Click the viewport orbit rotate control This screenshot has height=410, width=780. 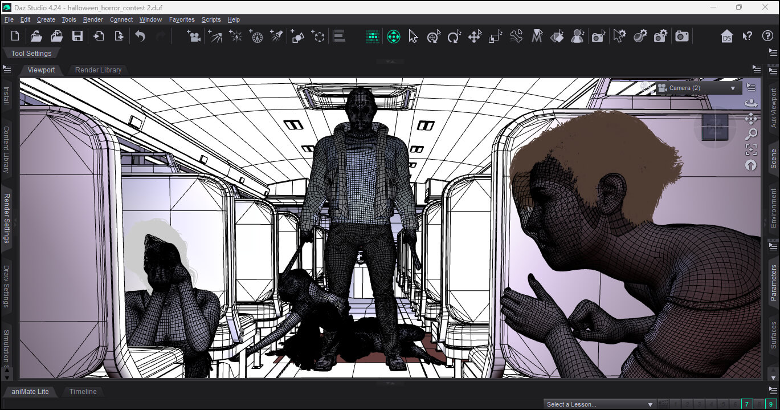pos(751,103)
